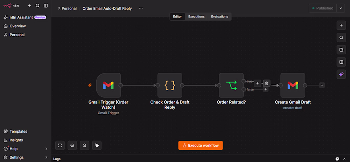Open the AI assistant sparkle button
350x162 pixels.
pos(341,75)
